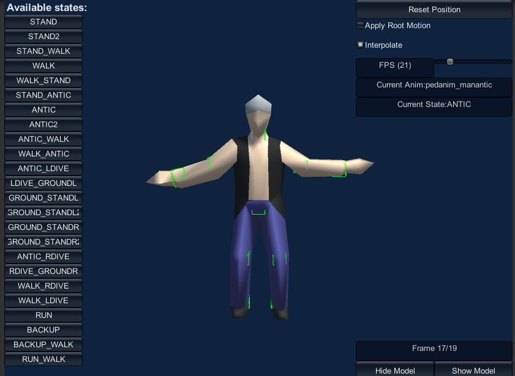Choose the ANTIC state button
Image resolution: width=515 pixels, height=376 pixels.
[43, 110]
